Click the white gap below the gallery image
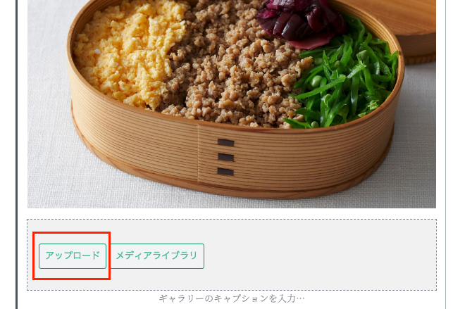The height and width of the screenshot is (309, 453). 231,213
